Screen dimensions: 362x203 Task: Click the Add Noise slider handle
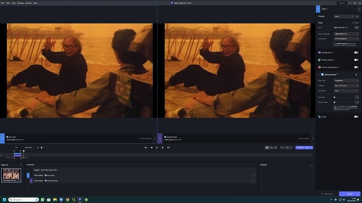tap(334, 97)
